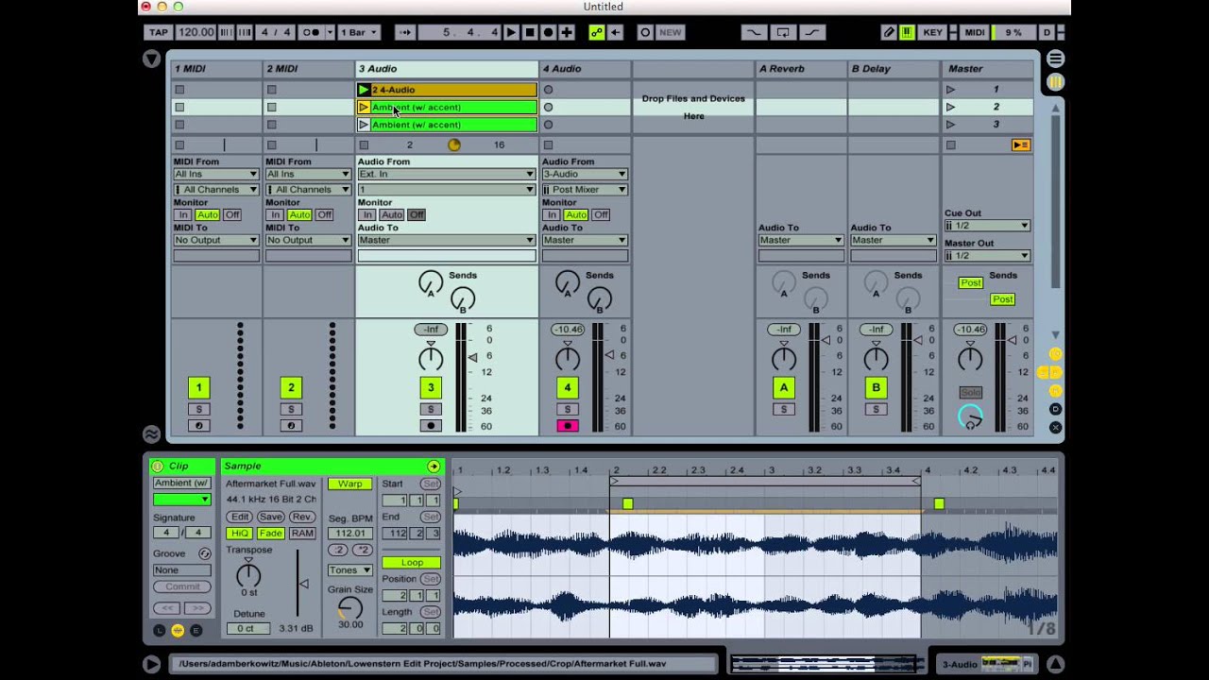Select the 3 Audio track title
Viewport: 1209px width, 680px height.
[x=447, y=69]
